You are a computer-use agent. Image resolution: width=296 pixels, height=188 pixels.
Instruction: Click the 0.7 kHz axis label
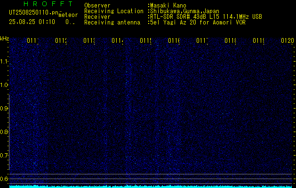pos(4,156)
